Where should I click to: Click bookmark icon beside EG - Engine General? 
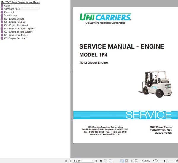2,19
